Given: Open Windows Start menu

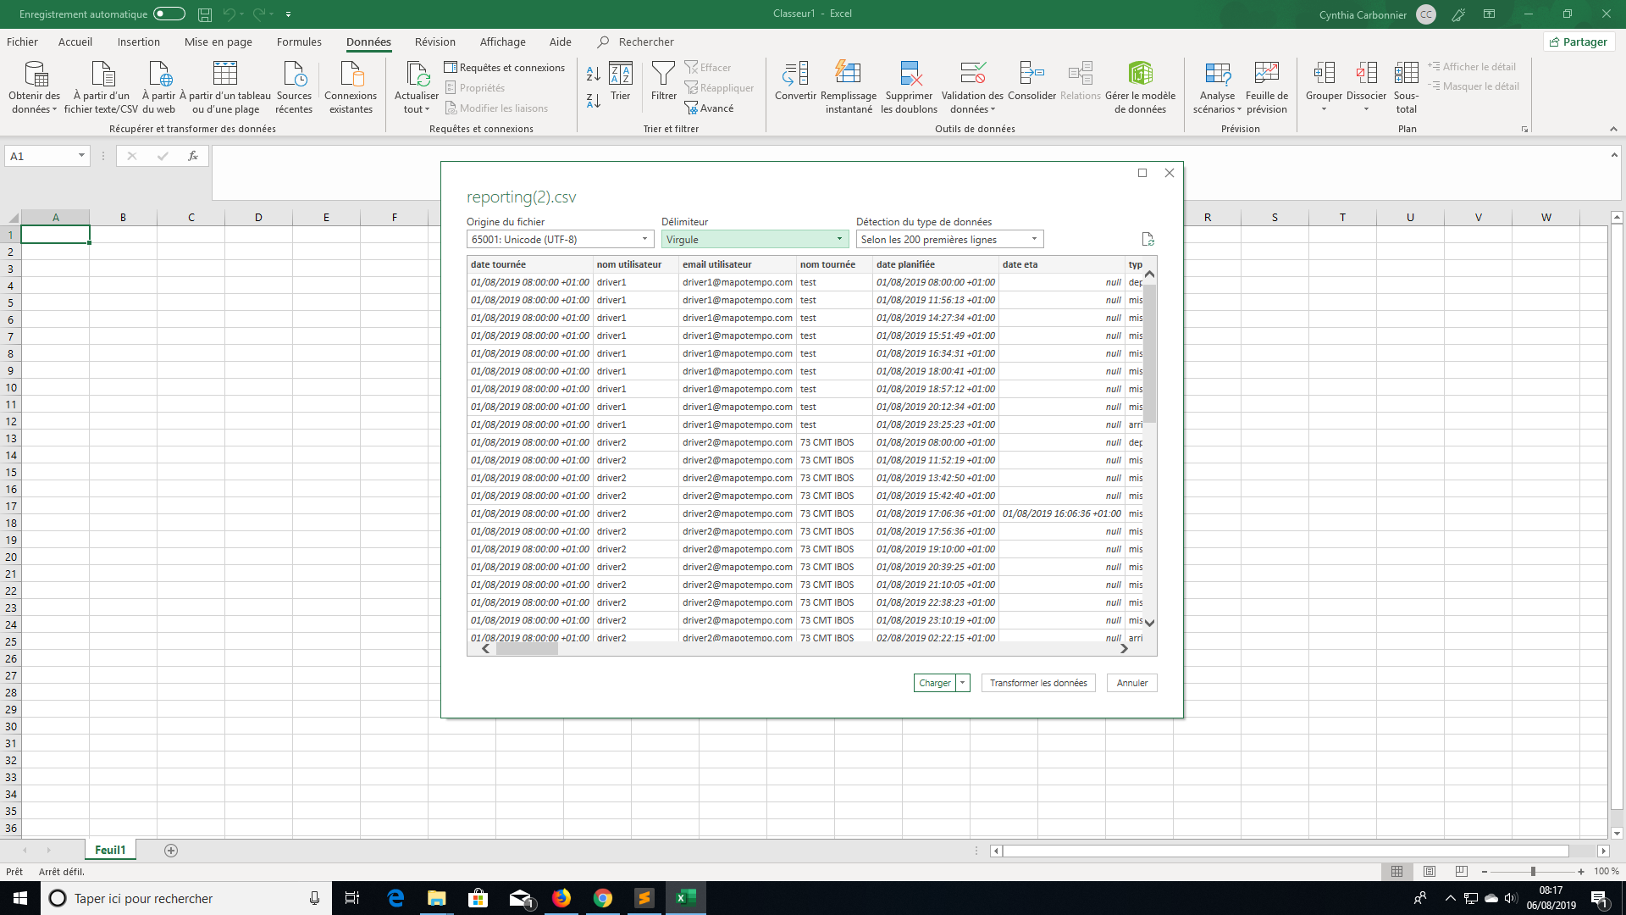Looking at the screenshot, I should point(20,898).
